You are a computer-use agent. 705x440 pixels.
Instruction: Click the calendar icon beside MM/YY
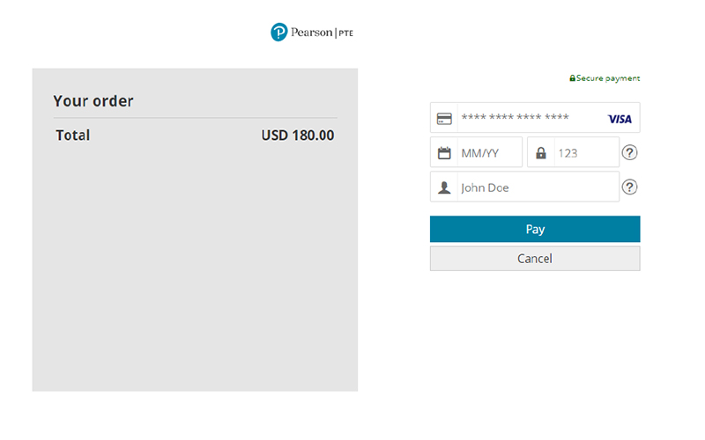coord(444,152)
